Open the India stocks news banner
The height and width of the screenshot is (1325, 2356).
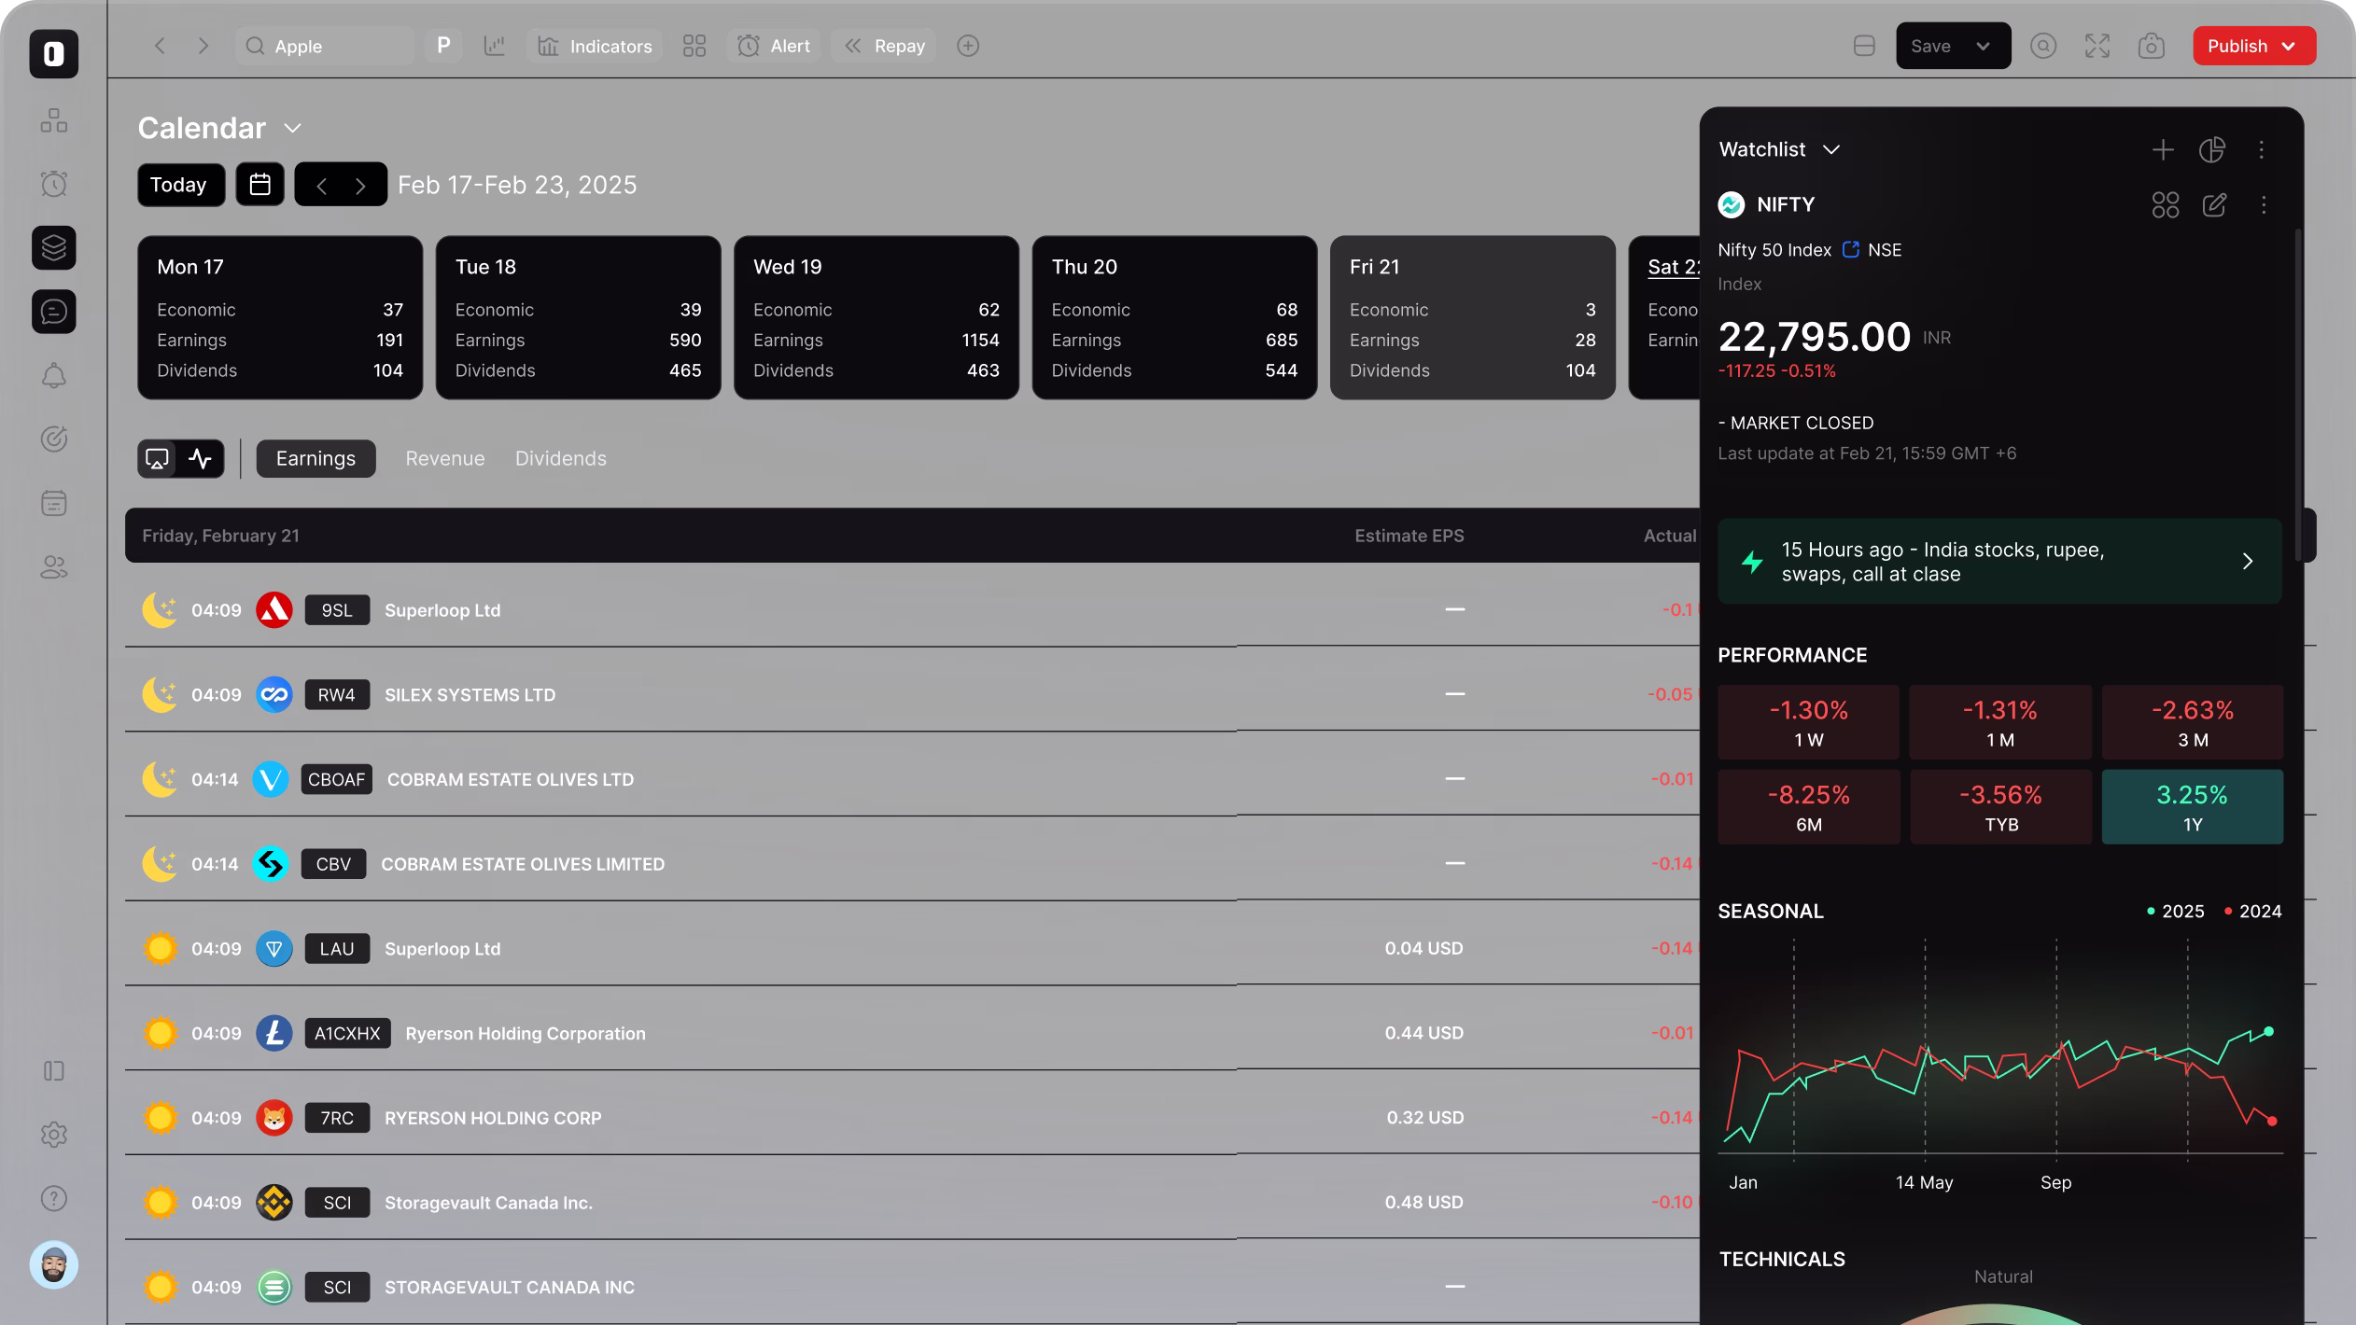coord(1998,561)
